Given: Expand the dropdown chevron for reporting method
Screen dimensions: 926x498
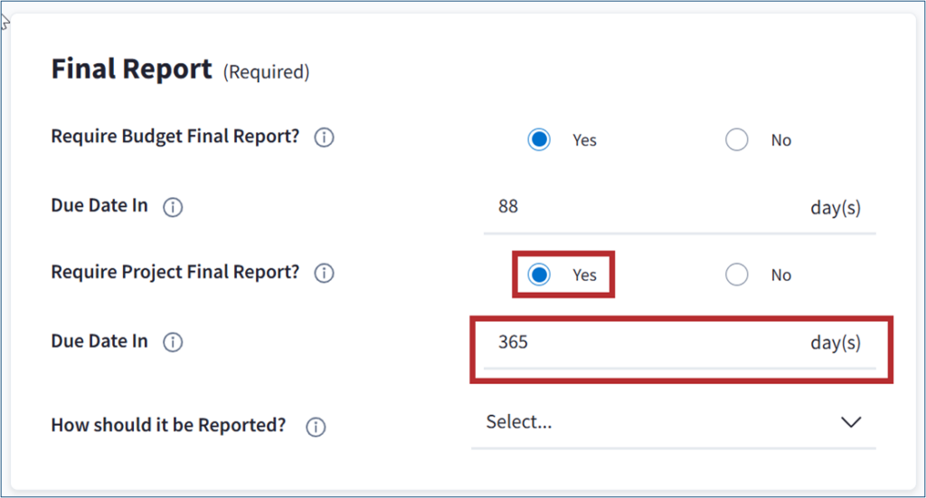Looking at the screenshot, I should [x=851, y=422].
